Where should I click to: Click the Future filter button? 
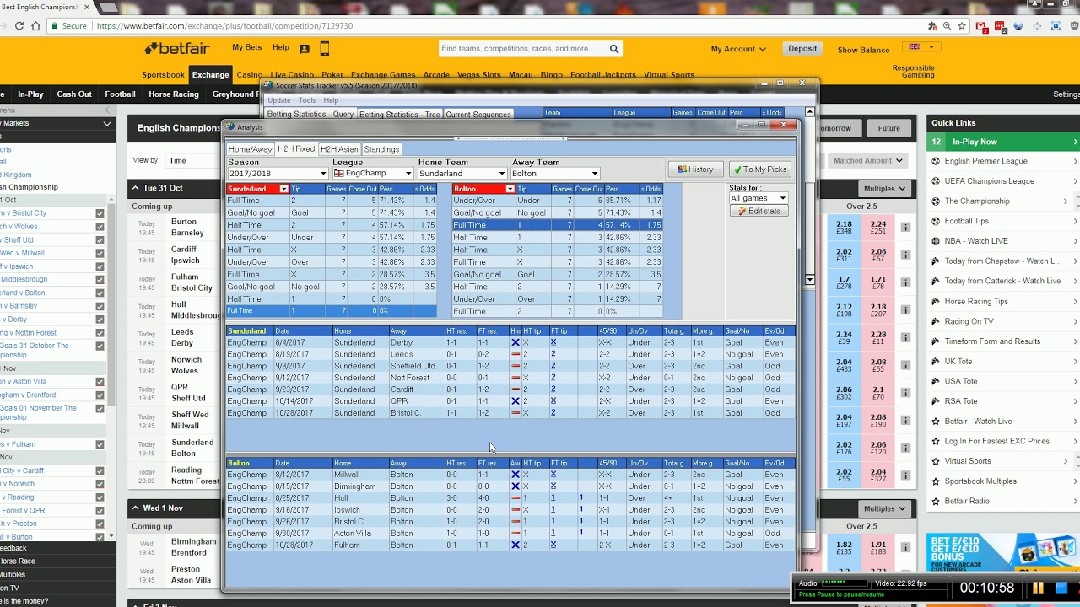pyautogui.click(x=888, y=129)
